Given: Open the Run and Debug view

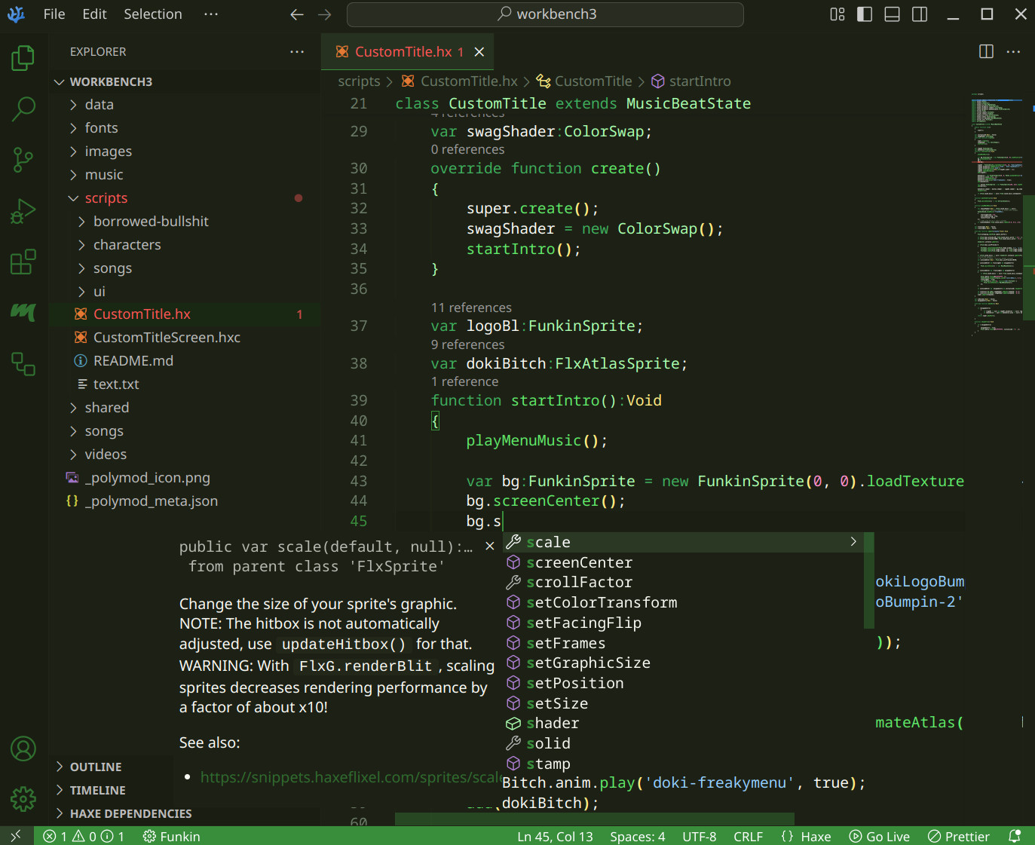Looking at the screenshot, I should point(23,211).
